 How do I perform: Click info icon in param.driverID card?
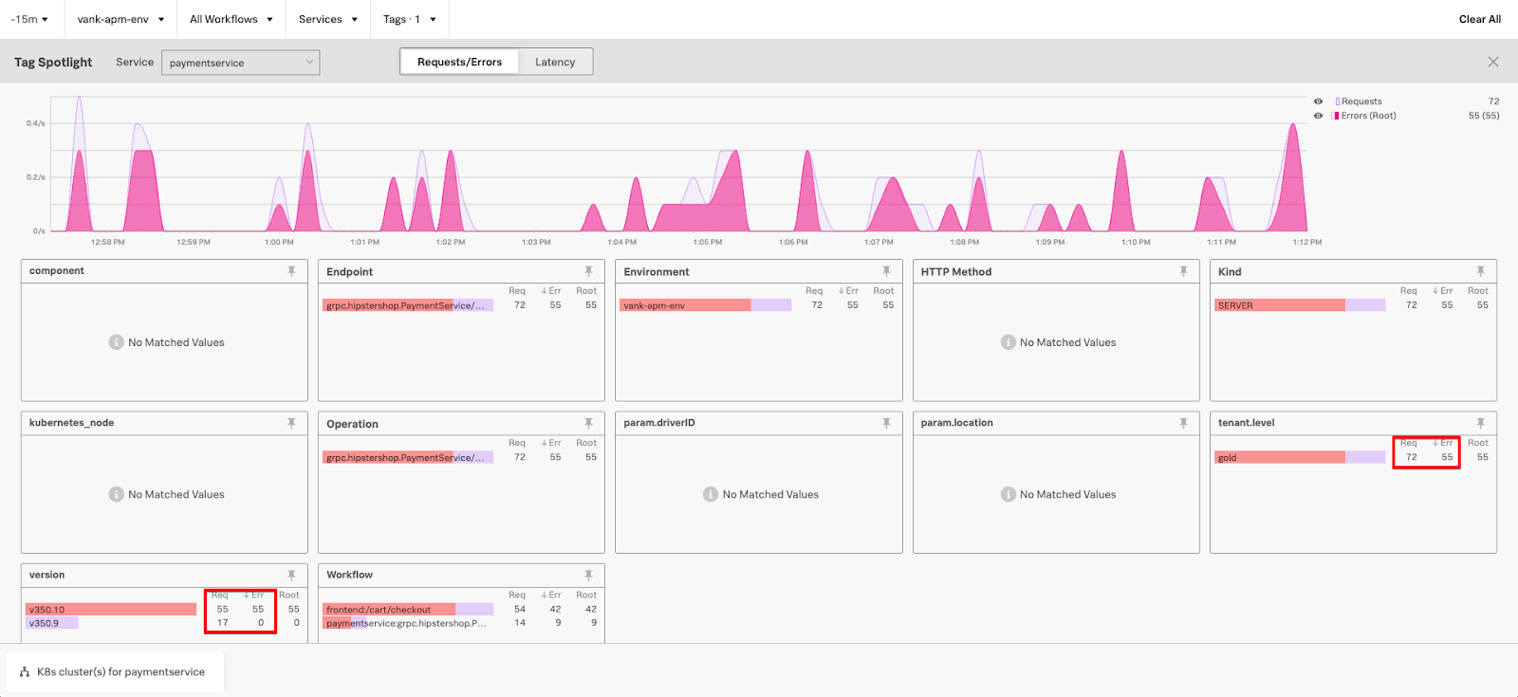tap(711, 494)
